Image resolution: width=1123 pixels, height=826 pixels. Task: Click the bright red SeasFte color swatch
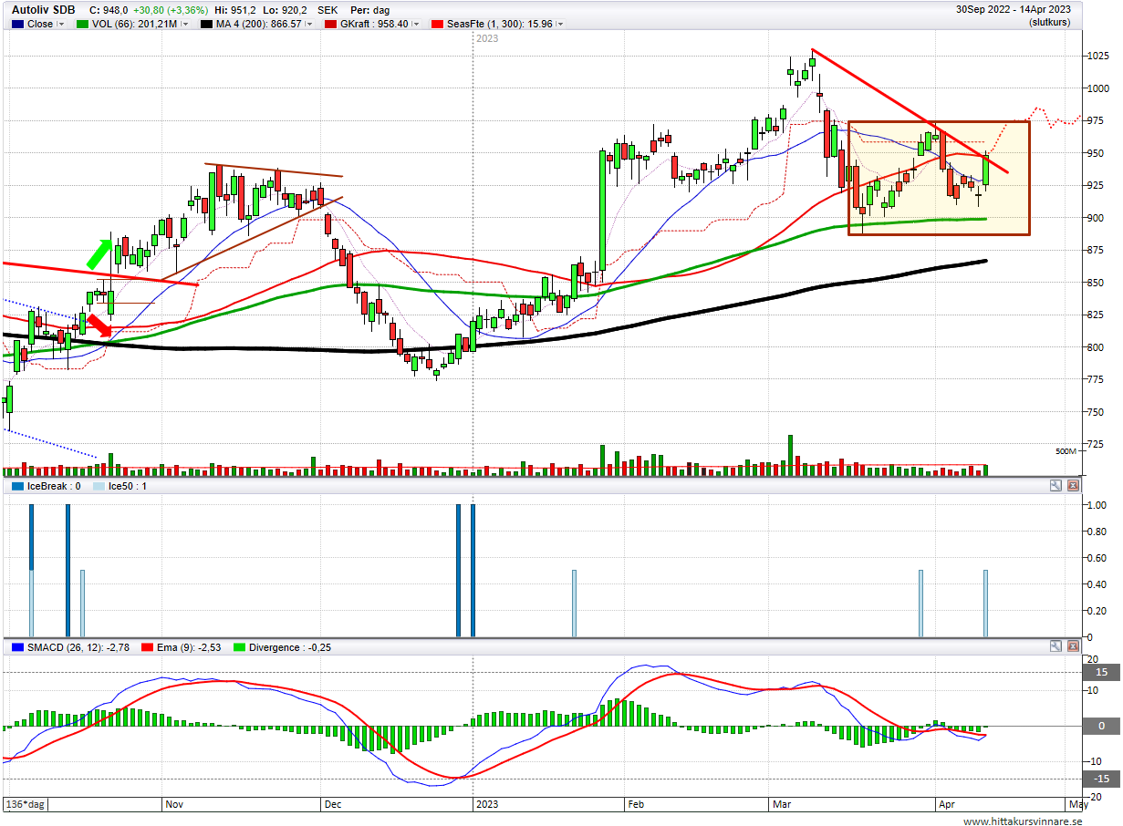coord(439,25)
